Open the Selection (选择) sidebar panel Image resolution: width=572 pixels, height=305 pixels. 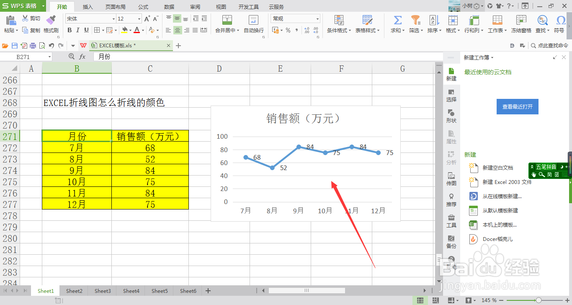pyautogui.click(x=451, y=95)
